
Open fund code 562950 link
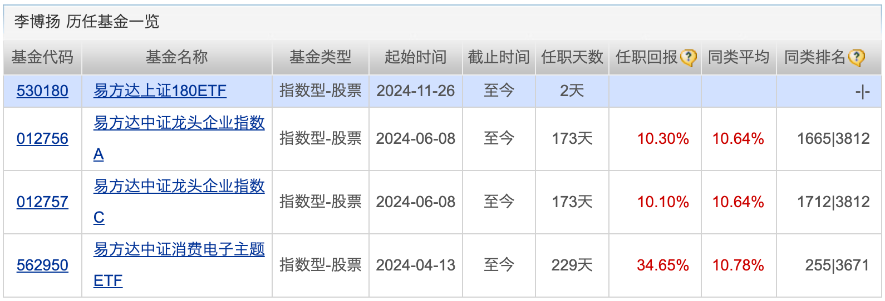pyautogui.click(x=42, y=265)
